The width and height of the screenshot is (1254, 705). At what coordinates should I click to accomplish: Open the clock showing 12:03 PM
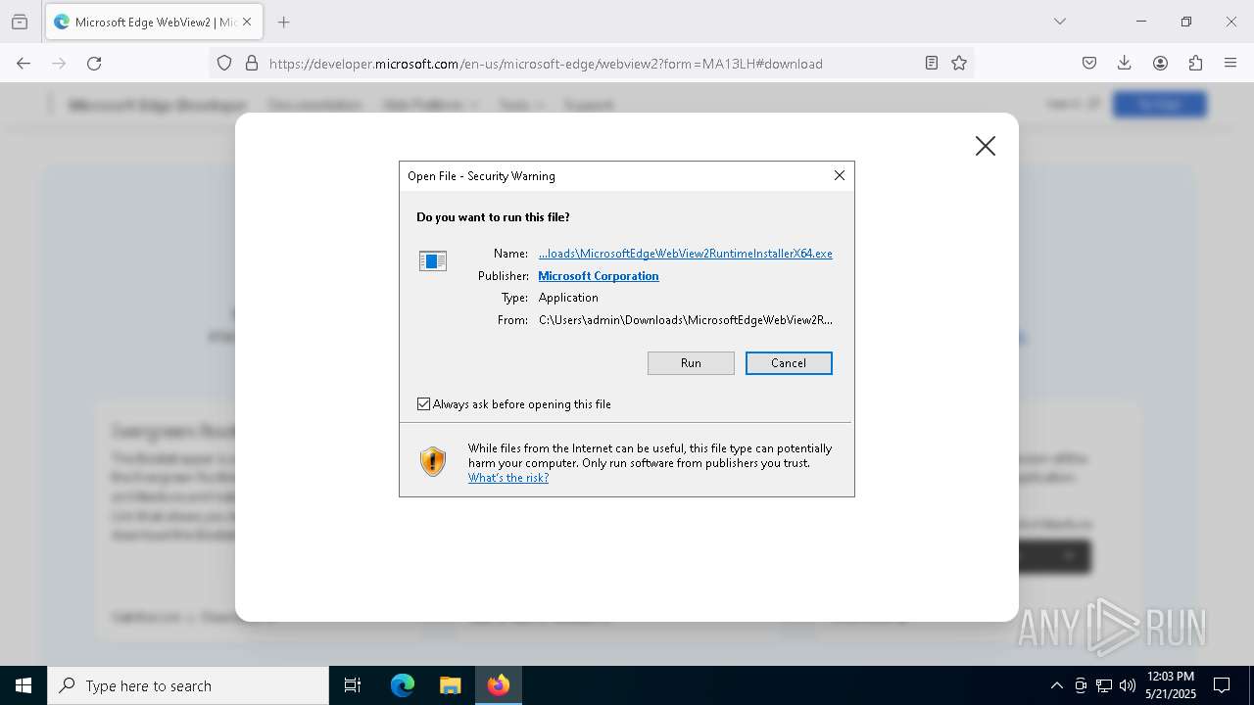coord(1170,685)
